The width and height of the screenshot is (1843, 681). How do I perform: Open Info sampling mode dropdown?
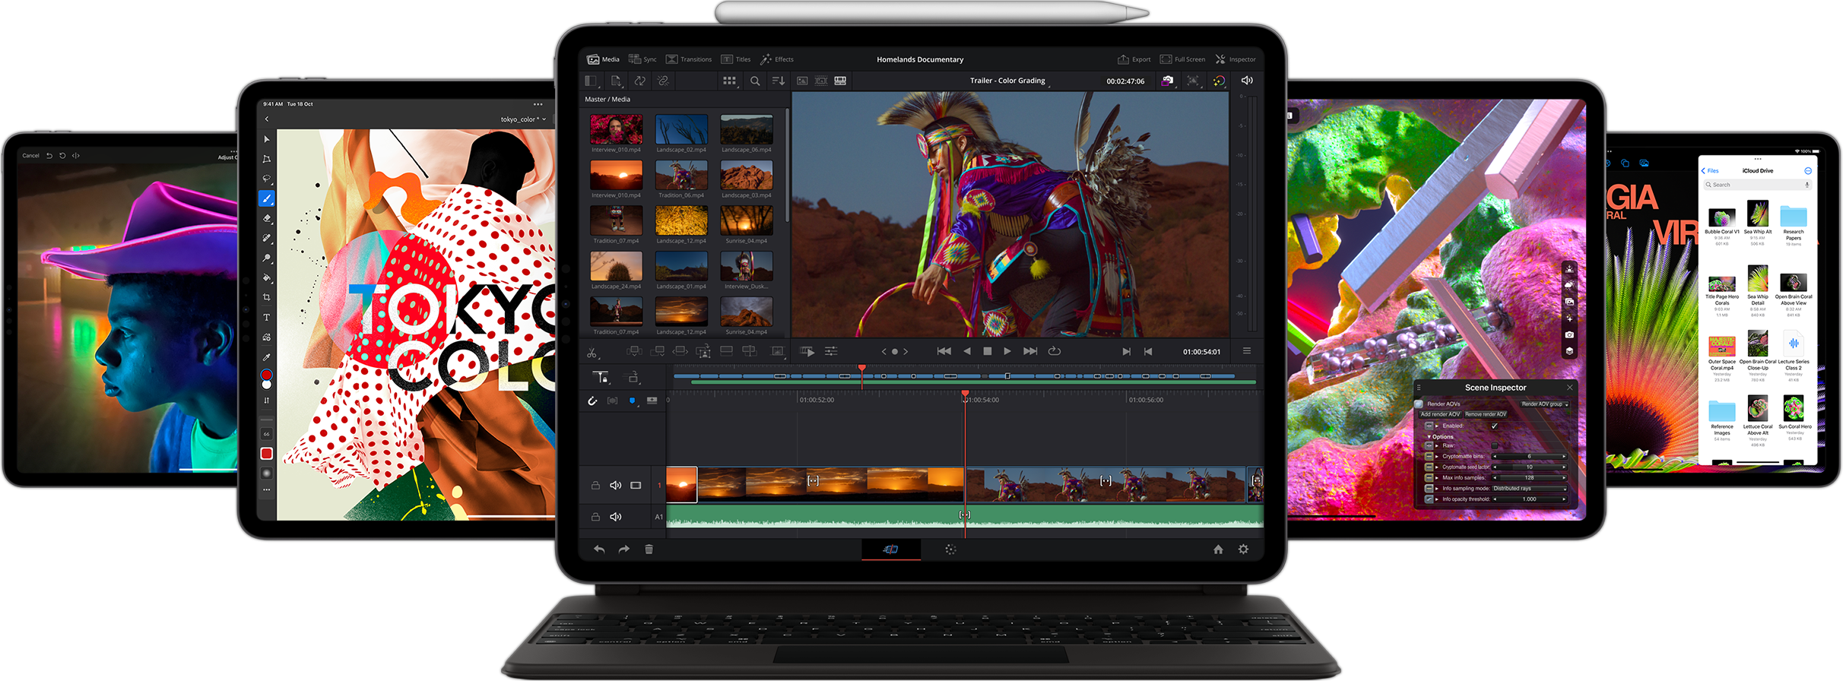coord(1529,489)
